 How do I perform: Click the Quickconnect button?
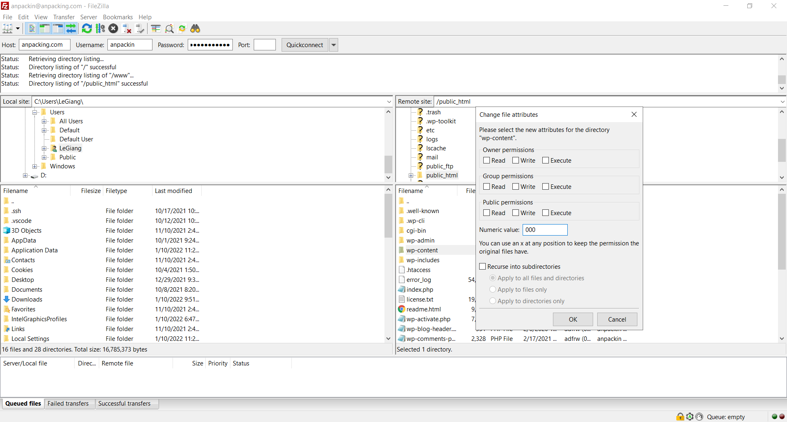tap(305, 45)
